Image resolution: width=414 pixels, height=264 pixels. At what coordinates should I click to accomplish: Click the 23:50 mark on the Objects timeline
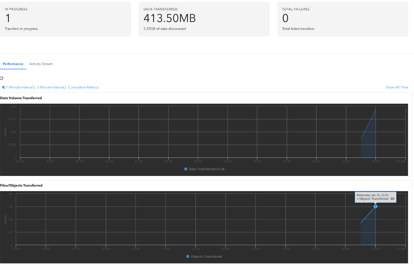[375, 249]
